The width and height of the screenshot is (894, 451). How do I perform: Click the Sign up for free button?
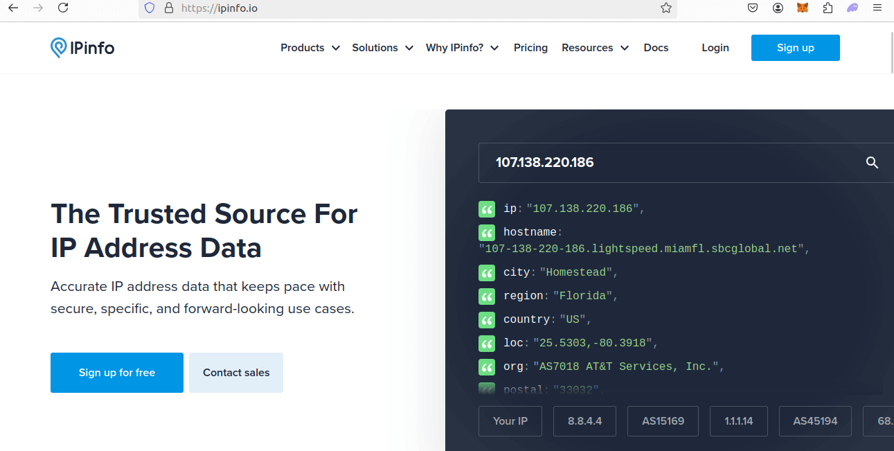point(117,373)
